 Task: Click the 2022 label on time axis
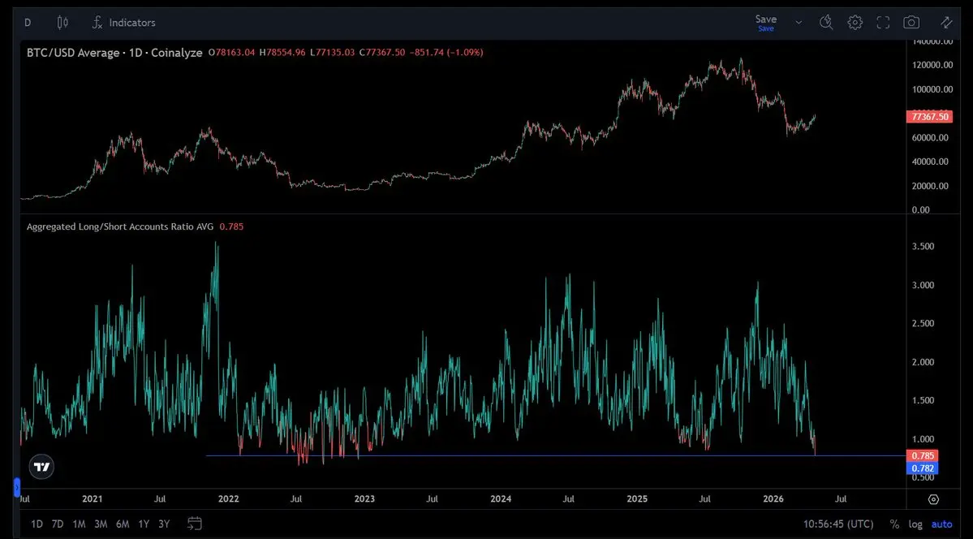(228, 498)
